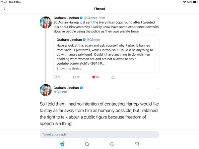Open the Show this thread link
199x149 pixels.
[x=69, y=69]
